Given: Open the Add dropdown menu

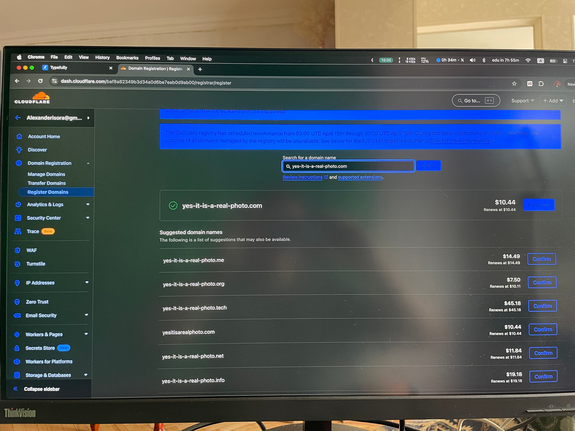Looking at the screenshot, I should [552, 101].
